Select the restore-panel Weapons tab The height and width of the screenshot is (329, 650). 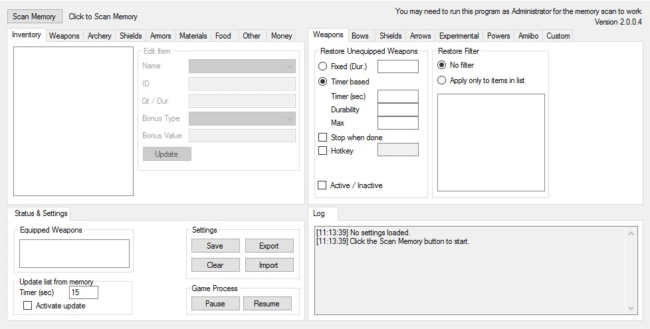[328, 35]
